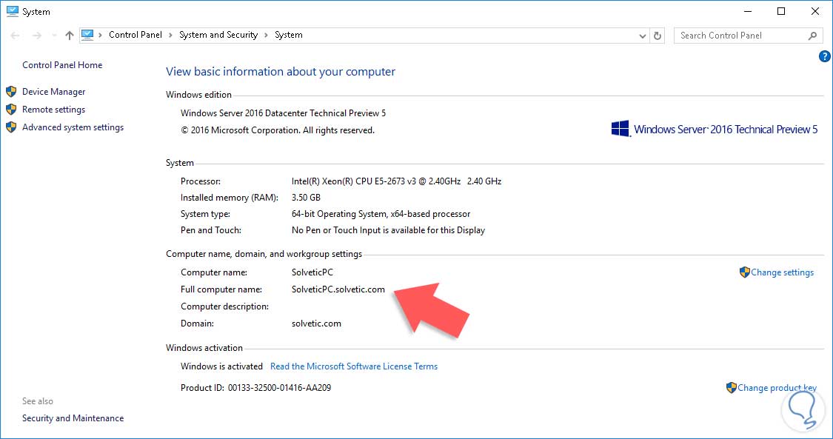
Task: Click the back arrow navigation button
Action: [16, 35]
